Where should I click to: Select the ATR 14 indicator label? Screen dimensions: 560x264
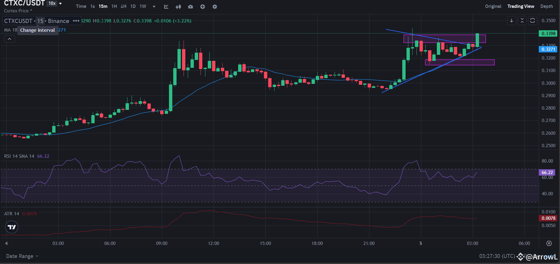pyautogui.click(x=12, y=214)
